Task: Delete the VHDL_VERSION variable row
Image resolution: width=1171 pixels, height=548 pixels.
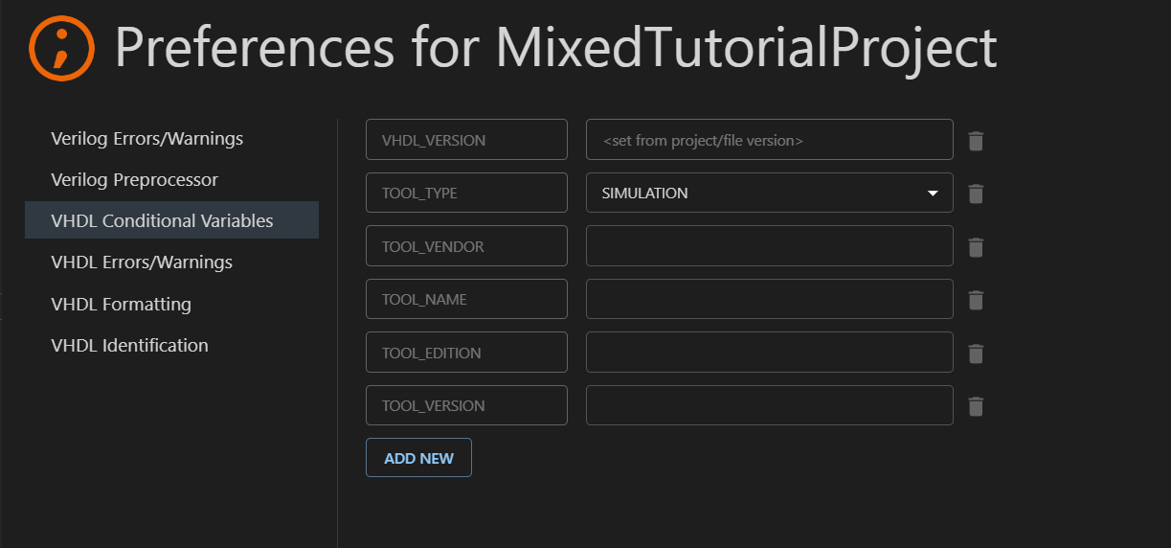Action: (976, 141)
